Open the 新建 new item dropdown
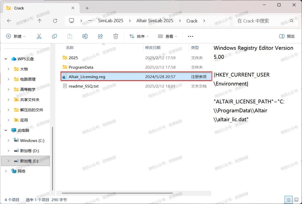This screenshot has width=302, height=204. 16,36
